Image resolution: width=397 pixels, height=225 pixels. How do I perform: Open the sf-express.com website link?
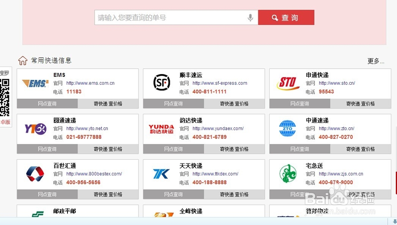pos(220,83)
